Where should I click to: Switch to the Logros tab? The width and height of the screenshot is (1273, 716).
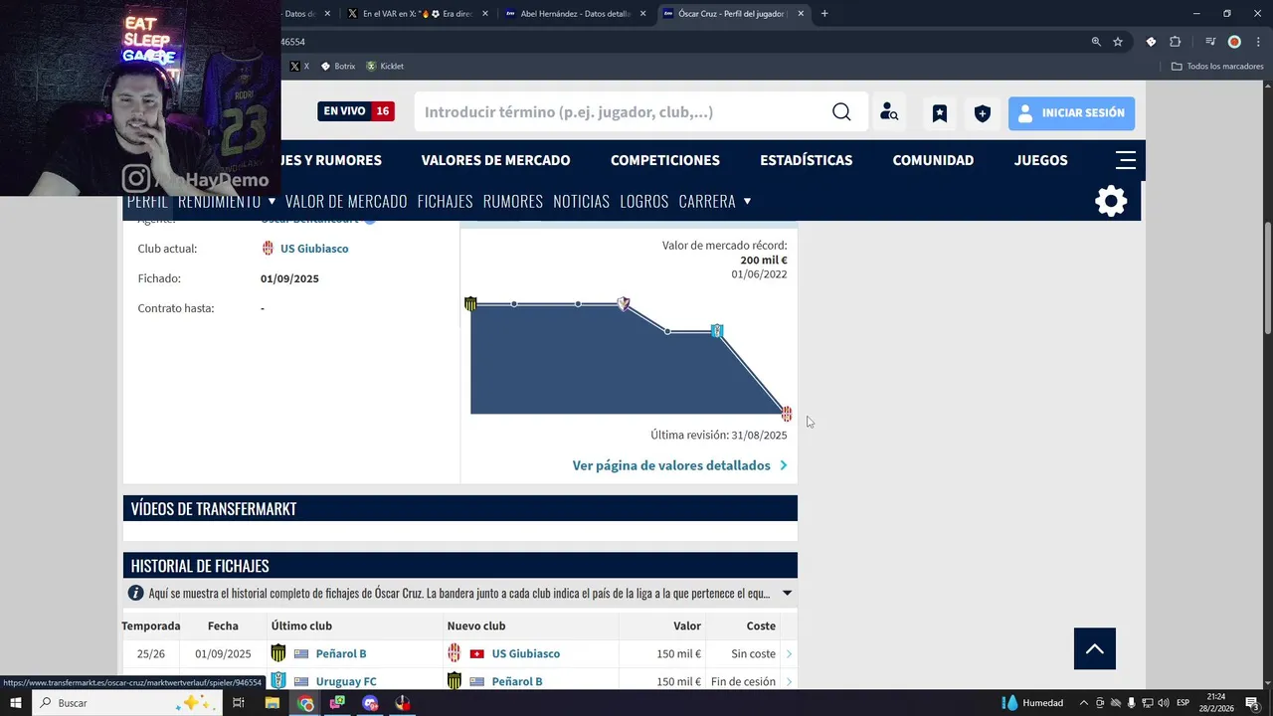tap(644, 201)
